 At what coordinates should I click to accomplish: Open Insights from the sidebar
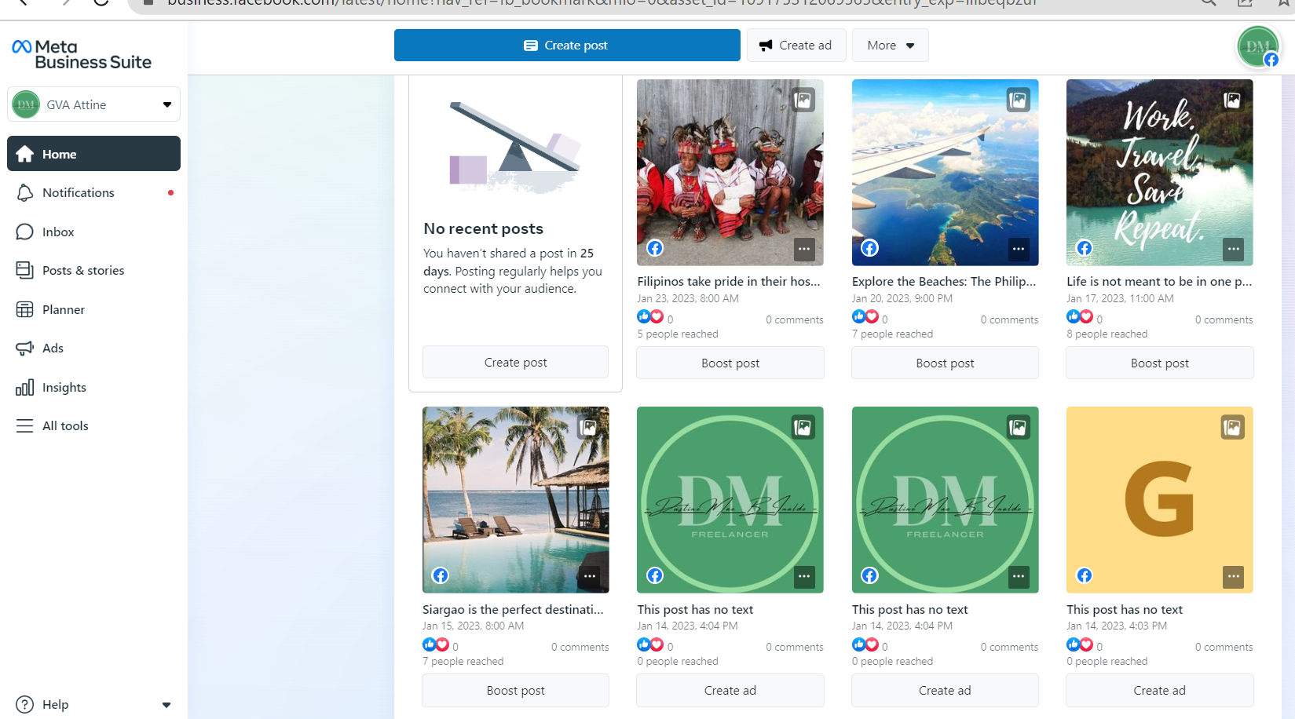pyautogui.click(x=93, y=387)
